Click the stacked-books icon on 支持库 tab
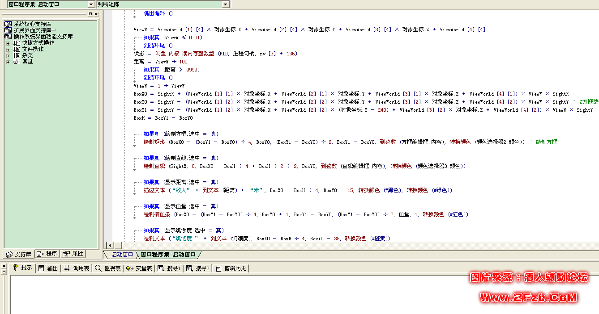 click(x=9, y=255)
